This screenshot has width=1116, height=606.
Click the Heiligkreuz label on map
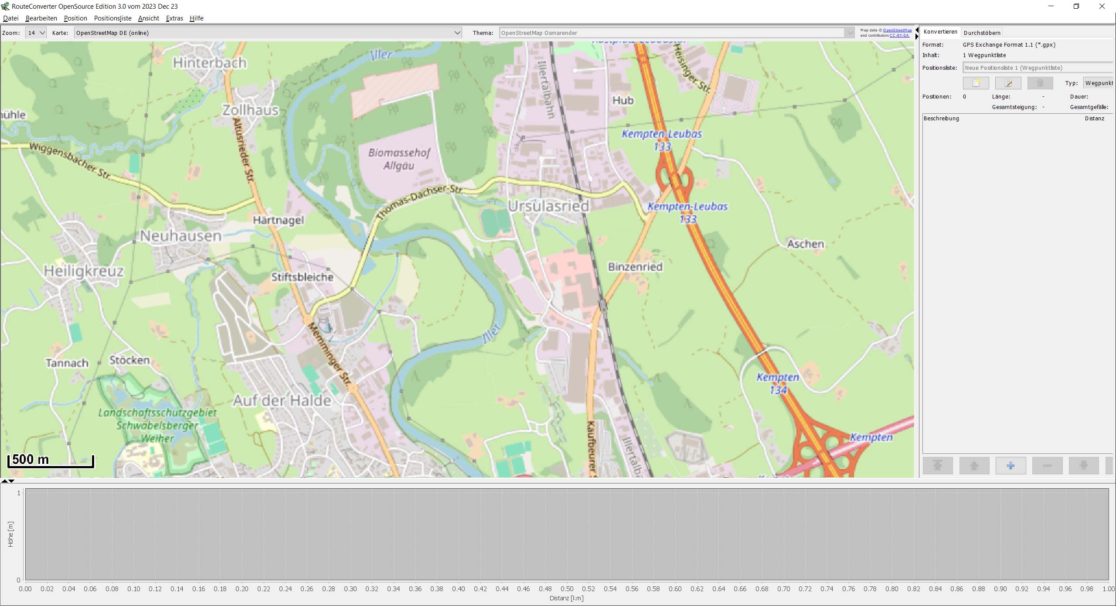(84, 271)
